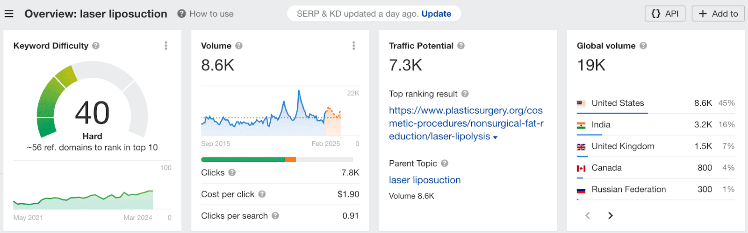Open Volume card three-dot menu

(x=354, y=46)
